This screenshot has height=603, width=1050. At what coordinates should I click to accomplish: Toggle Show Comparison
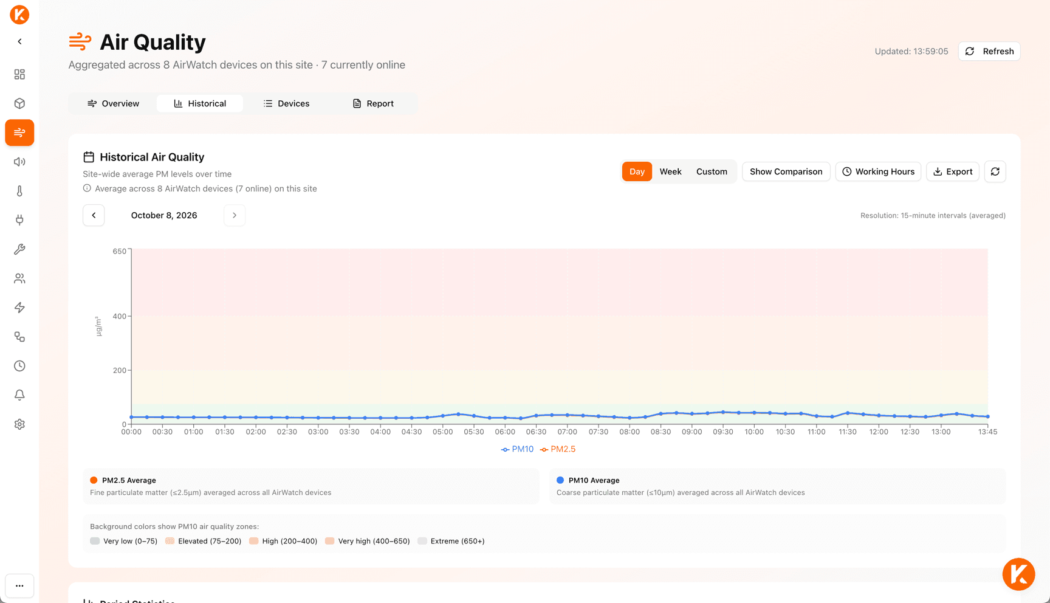pos(786,171)
